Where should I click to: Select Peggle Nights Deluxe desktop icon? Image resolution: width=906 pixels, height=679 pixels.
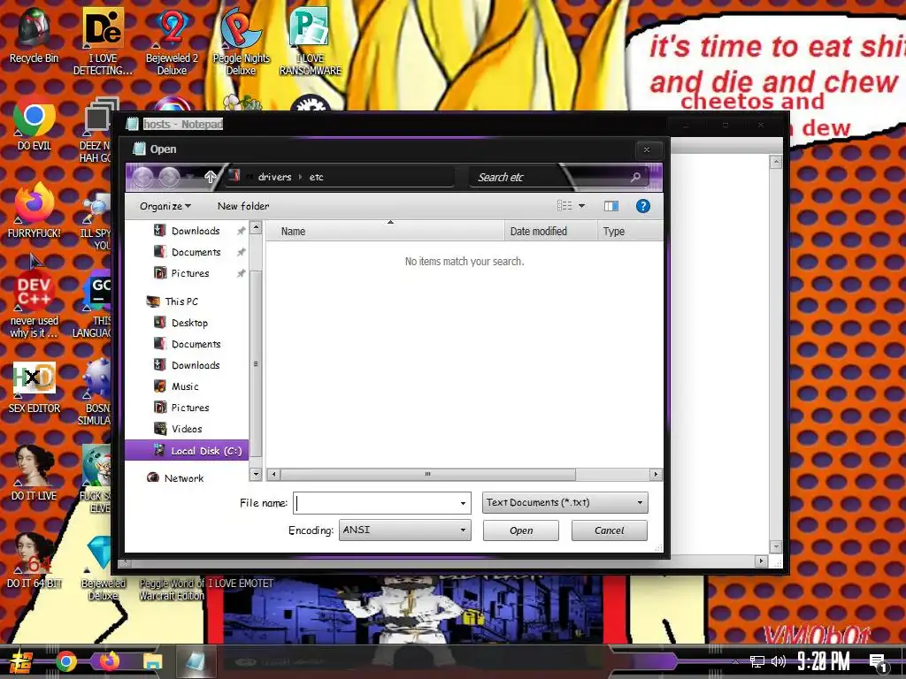[x=241, y=42]
